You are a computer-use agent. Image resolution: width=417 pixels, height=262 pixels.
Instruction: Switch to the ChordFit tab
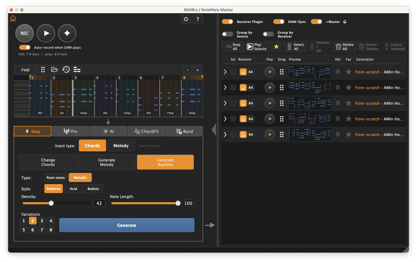147,131
